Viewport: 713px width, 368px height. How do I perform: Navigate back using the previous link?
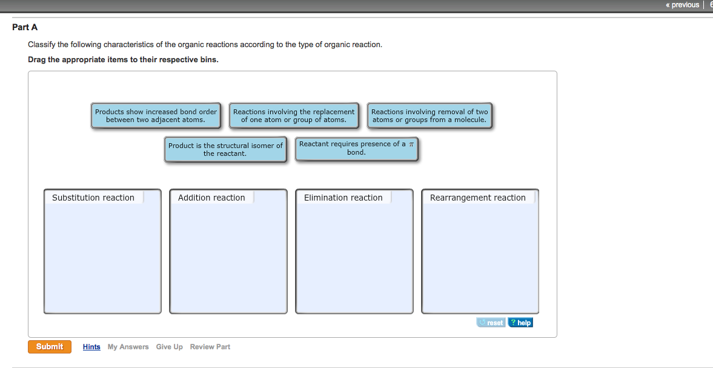click(x=681, y=4)
